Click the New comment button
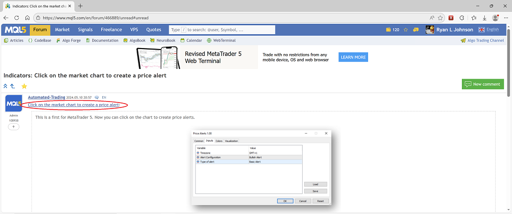This screenshot has width=512, height=214. coord(483,84)
